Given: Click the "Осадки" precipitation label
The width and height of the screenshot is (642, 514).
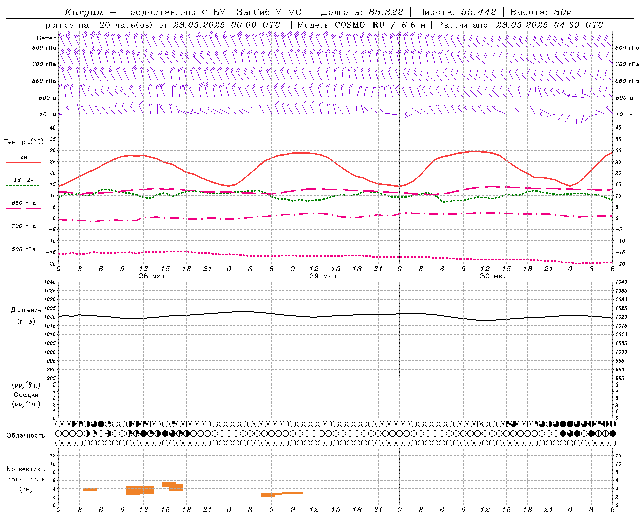Looking at the screenshot, I should (26, 395).
